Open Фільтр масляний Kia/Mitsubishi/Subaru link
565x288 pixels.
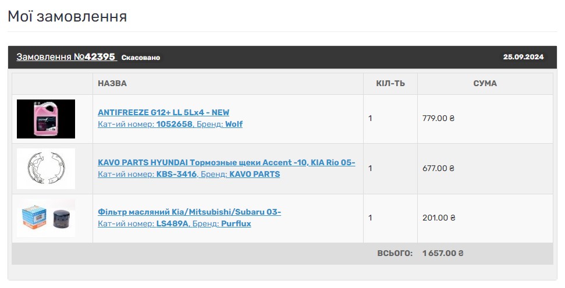[x=189, y=212]
